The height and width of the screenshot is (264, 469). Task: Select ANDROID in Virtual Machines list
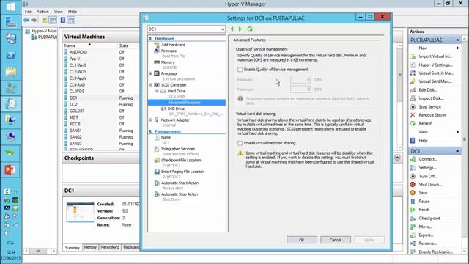pyautogui.click(x=78, y=52)
